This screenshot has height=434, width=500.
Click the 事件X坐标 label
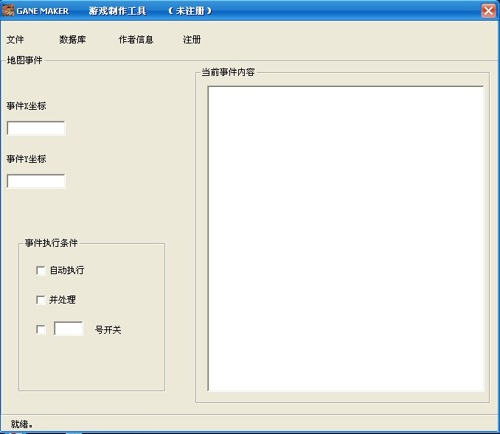26,106
